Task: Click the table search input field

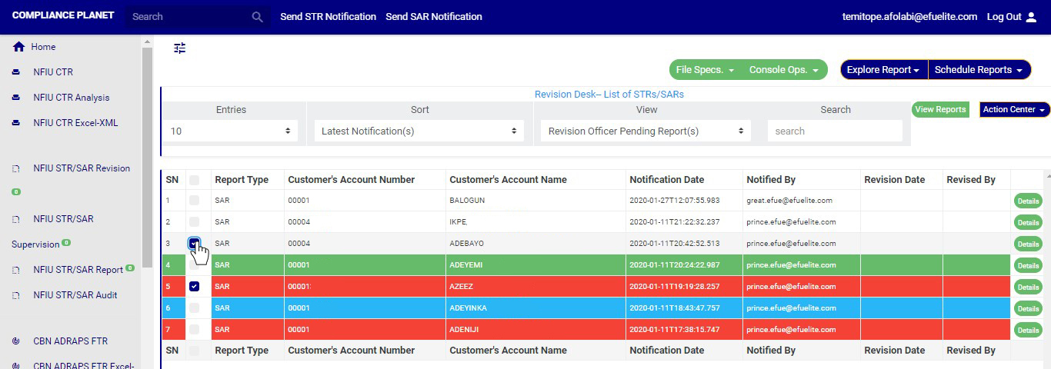Action: click(835, 131)
